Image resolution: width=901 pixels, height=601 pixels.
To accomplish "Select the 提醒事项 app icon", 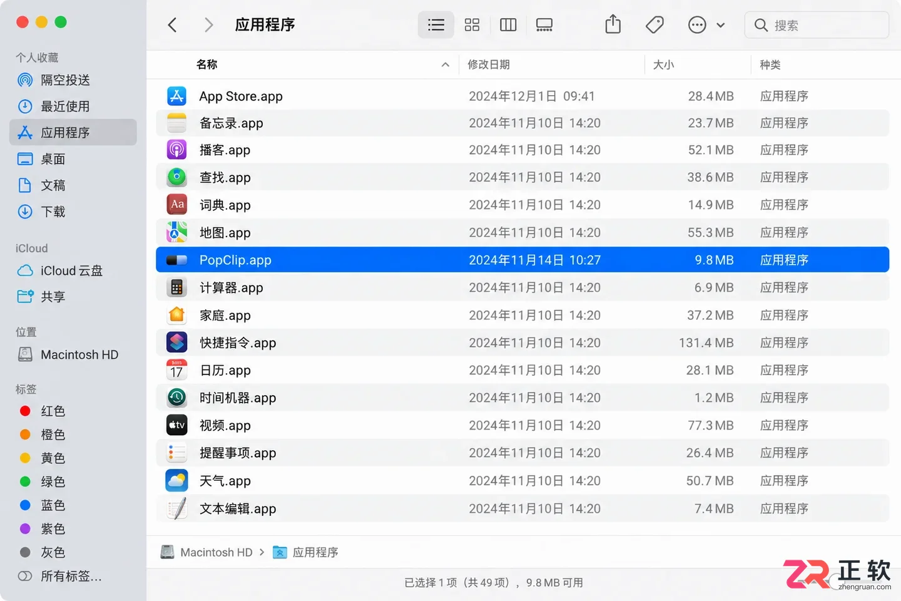I will tap(176, 453).
